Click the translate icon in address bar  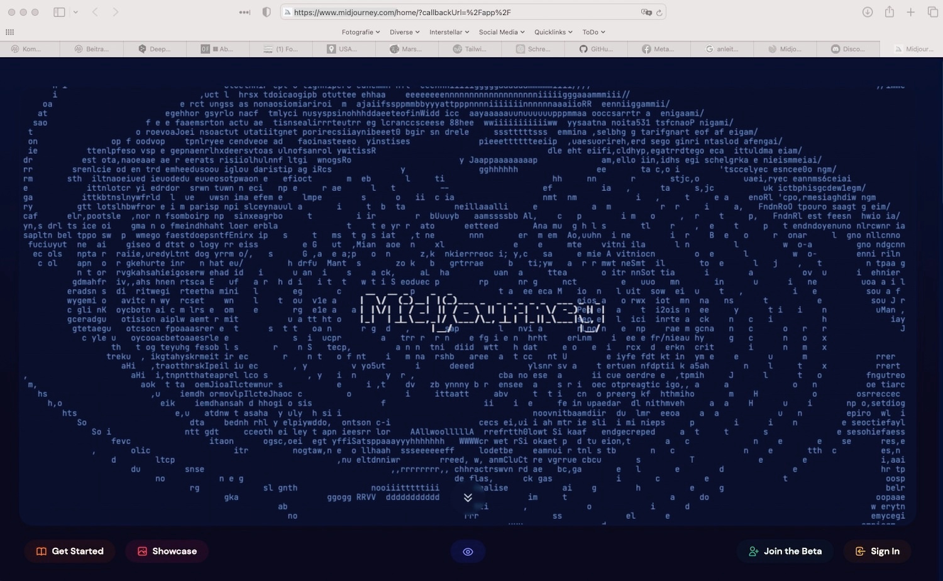point(646,13)
